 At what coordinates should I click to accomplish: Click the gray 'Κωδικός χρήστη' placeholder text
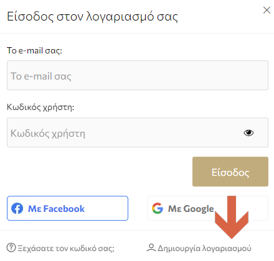[x=48, y=134]
